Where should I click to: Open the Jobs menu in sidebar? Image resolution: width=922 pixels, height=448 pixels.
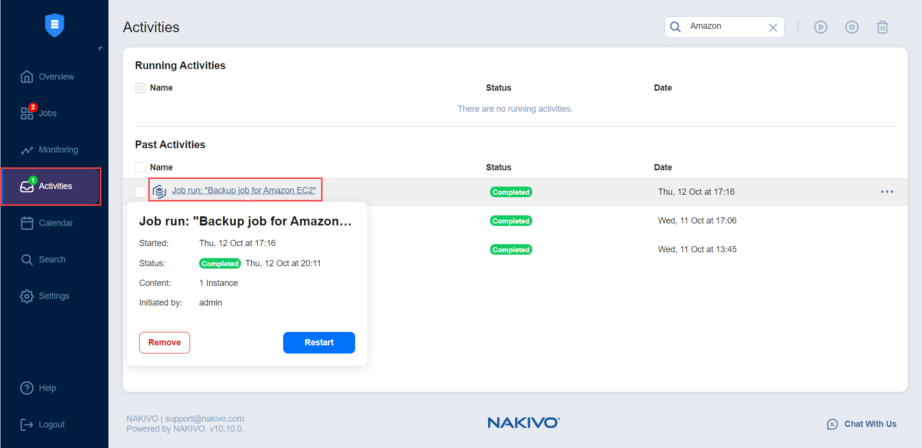[x=48, y=113]
